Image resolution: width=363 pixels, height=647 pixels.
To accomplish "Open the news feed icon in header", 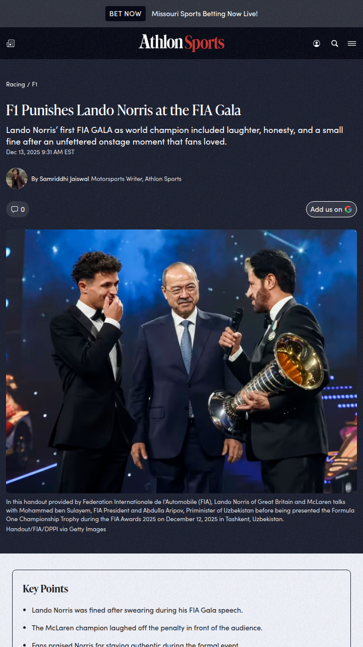I will pyautogui.click(x=11, y=43).
